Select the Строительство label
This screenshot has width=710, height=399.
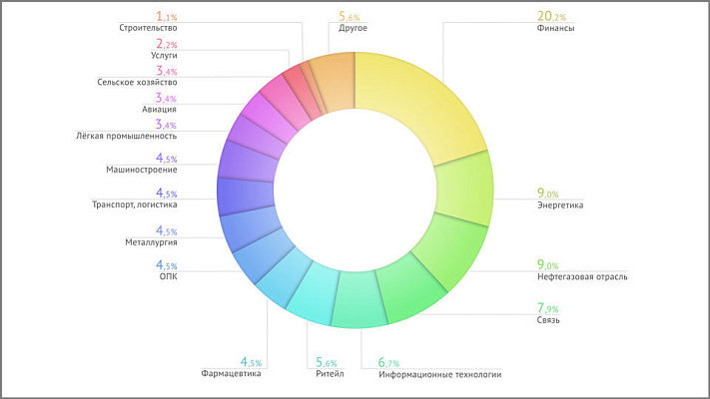click(x=154, y=29)
